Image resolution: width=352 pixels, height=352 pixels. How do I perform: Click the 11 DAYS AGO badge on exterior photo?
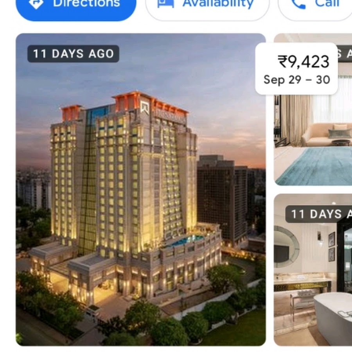coord(73,54)
